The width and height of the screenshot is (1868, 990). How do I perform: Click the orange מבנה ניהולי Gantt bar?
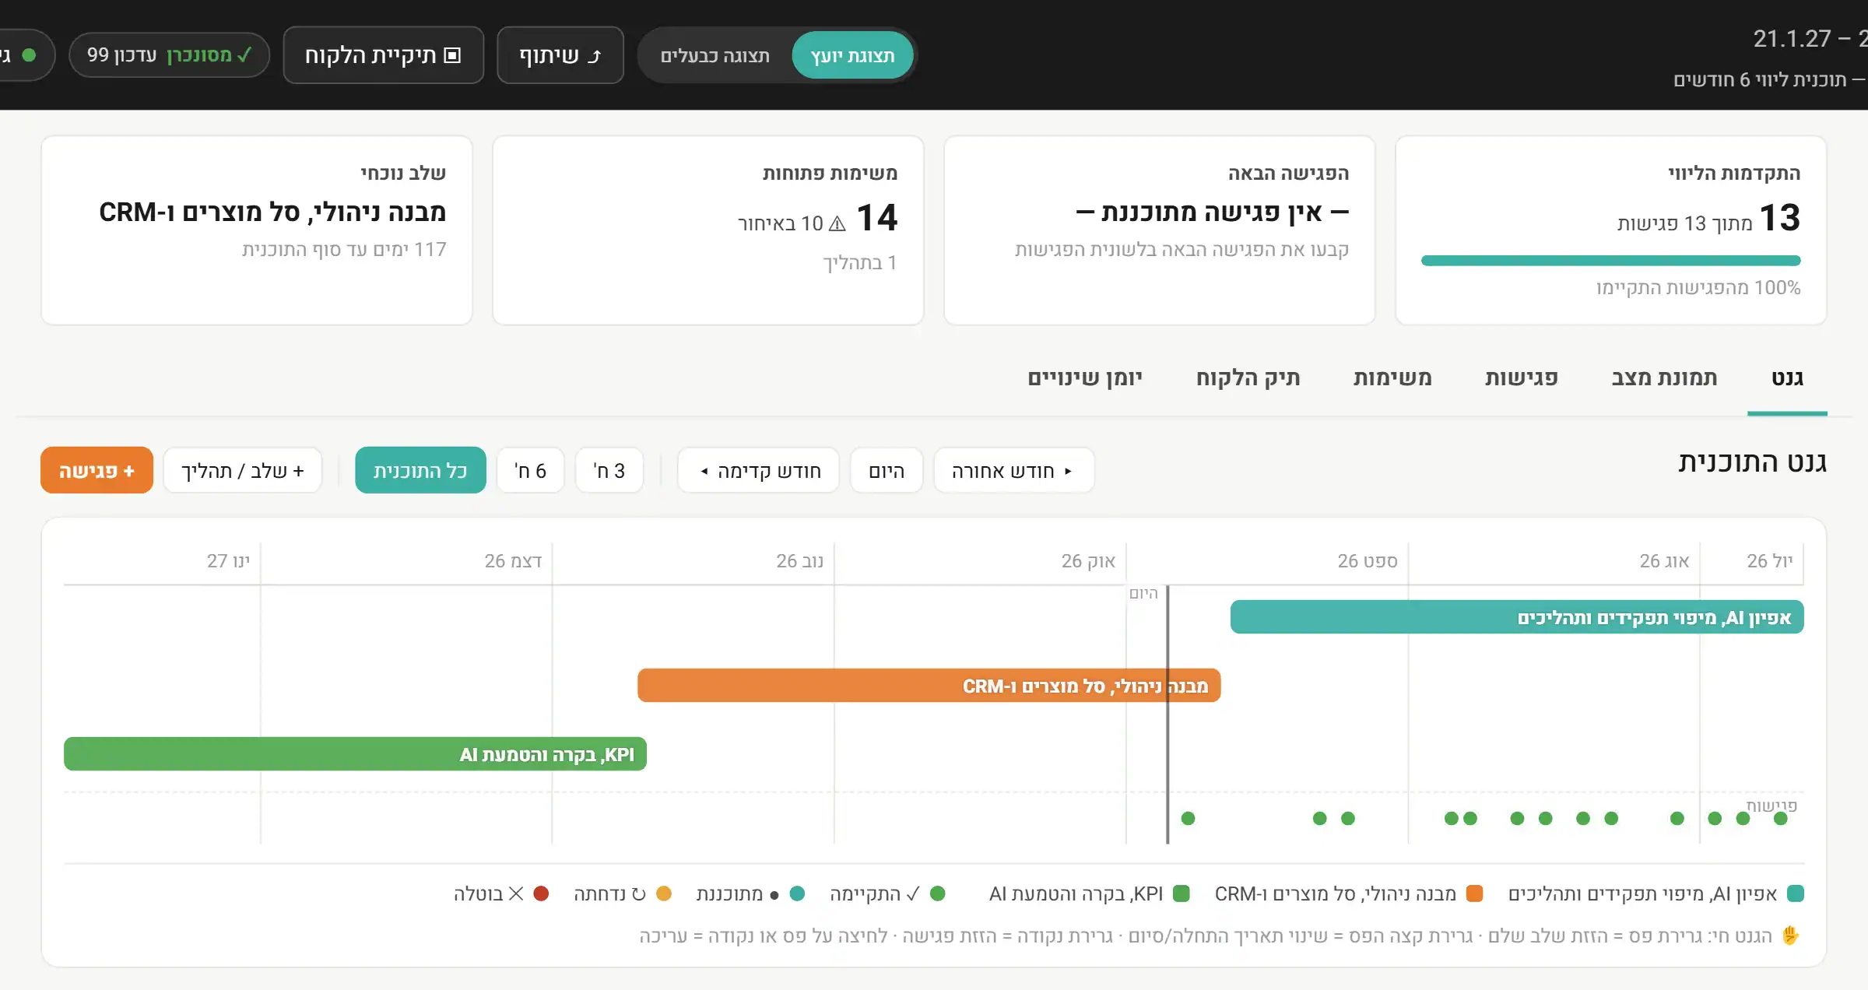(x=929, y=686)
